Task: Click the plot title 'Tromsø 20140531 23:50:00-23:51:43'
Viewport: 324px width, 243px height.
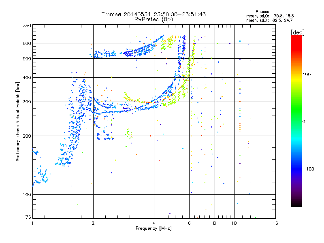Action: click(x=153, y=14)
